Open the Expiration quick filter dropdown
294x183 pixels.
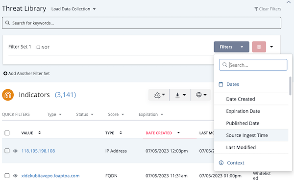(151, 114)
